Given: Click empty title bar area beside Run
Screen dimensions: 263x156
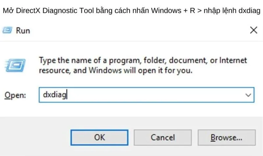Looking at the screenshot, I should click(x=131, y=30).
